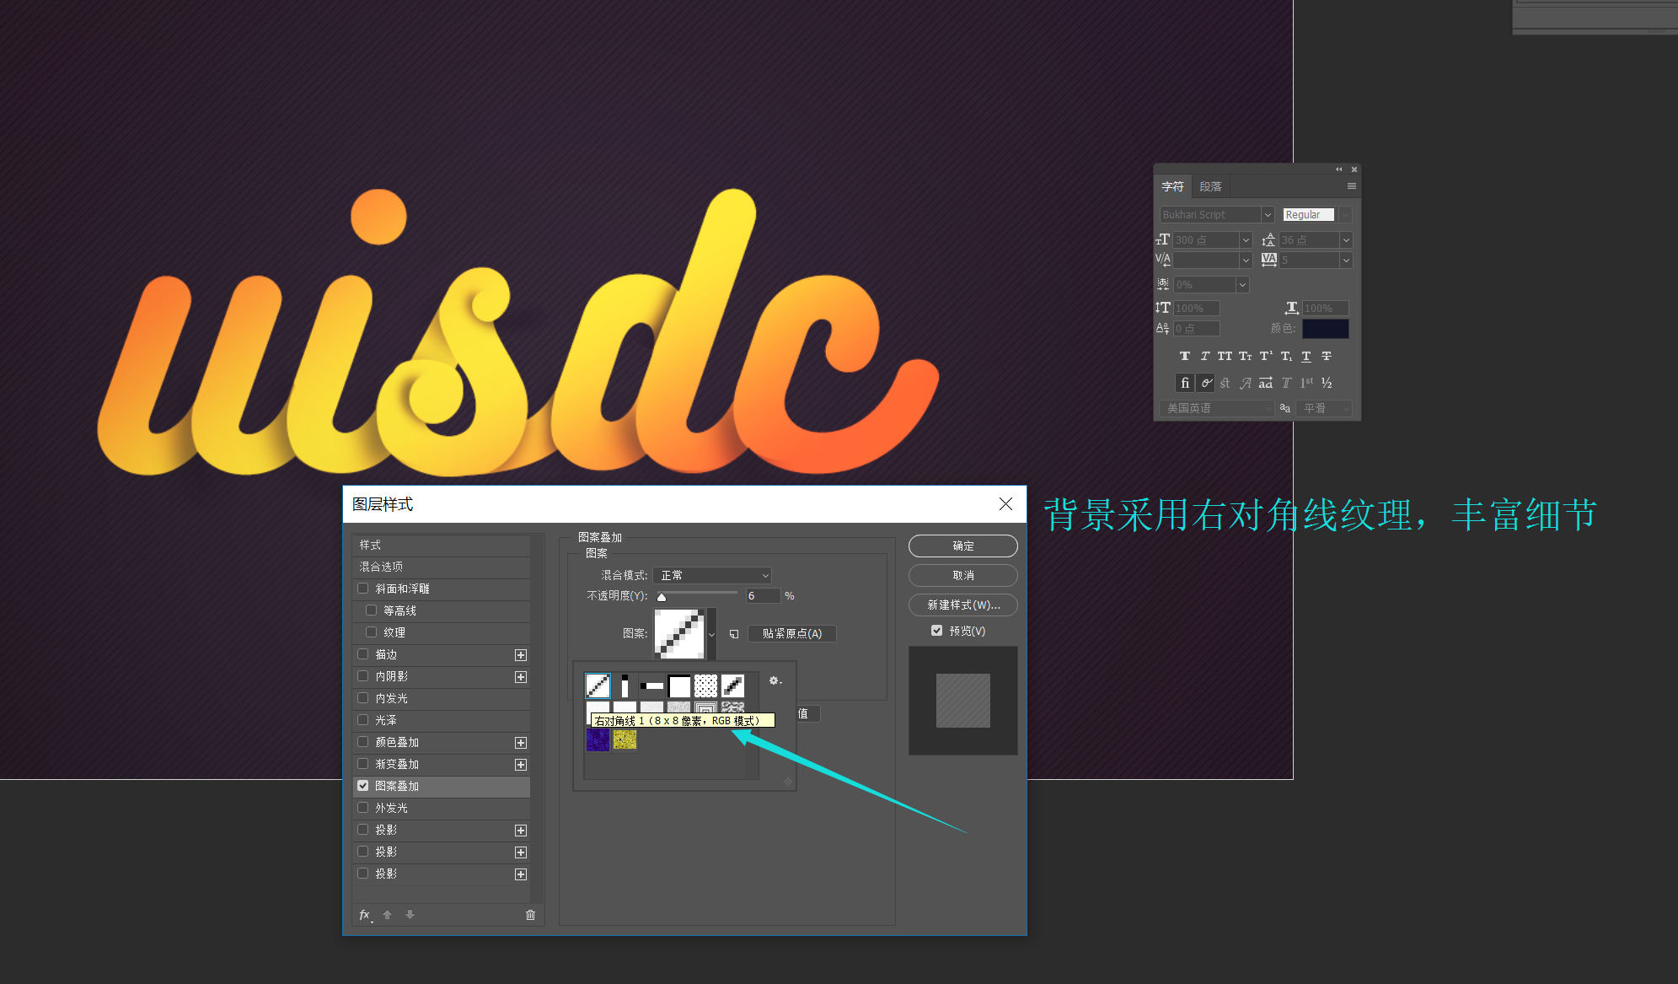Toggle the 预览(V) preview checkbox
Screen dimensions: 1678x984
(x=936, y=631)
